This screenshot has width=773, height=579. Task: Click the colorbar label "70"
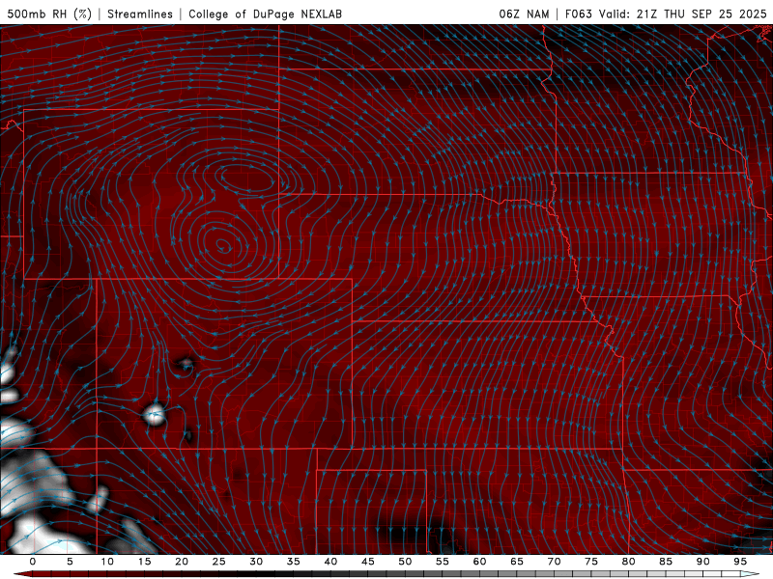click(554, 562)
